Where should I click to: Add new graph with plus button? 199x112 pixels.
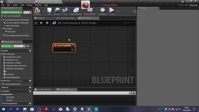point(30,51)
